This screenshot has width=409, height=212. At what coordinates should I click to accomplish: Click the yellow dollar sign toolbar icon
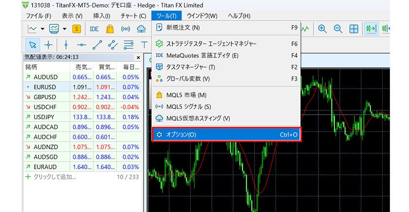[76, 29]
